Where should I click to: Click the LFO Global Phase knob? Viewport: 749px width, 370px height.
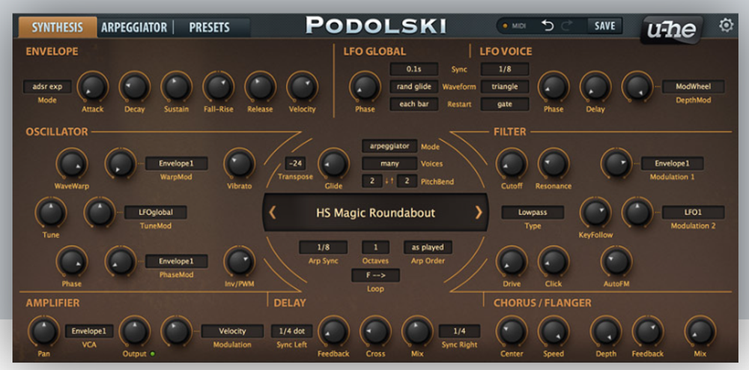click(x=365, y=86)
